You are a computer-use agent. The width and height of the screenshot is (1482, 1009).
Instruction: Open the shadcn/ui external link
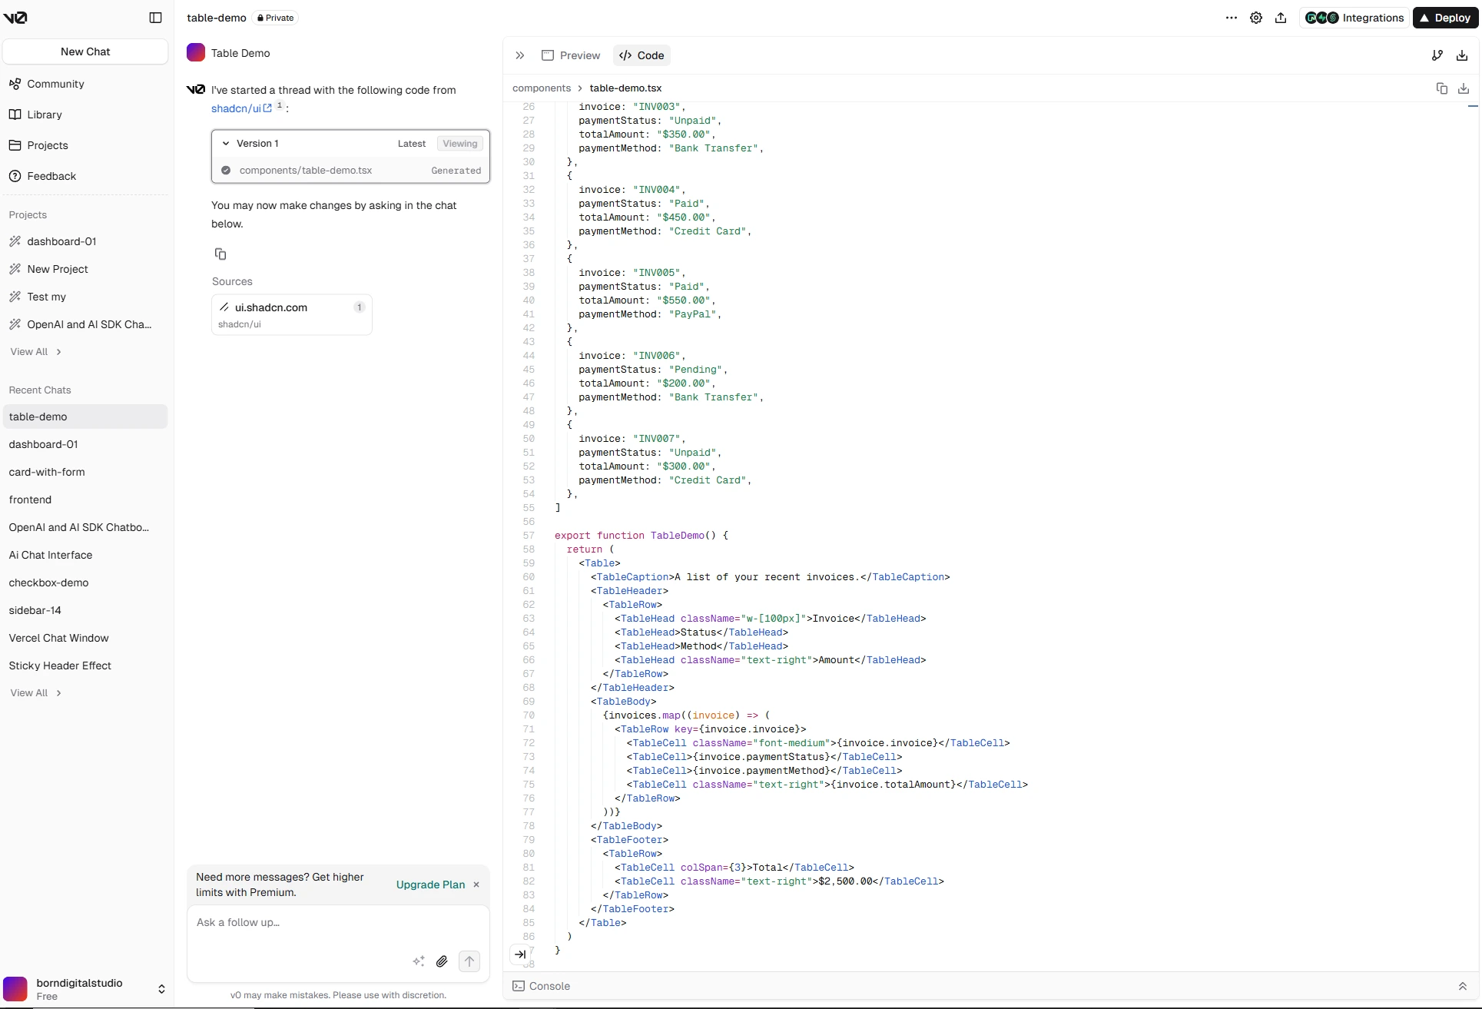click(241, 108)
